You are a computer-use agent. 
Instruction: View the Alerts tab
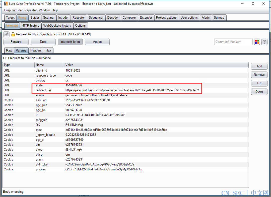206,18
